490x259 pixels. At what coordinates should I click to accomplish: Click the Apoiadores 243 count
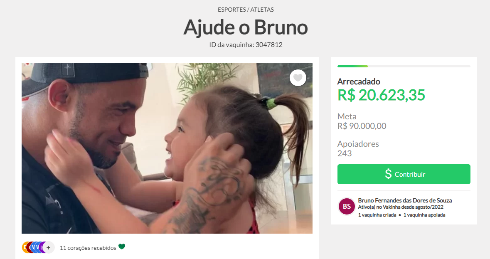358,148
